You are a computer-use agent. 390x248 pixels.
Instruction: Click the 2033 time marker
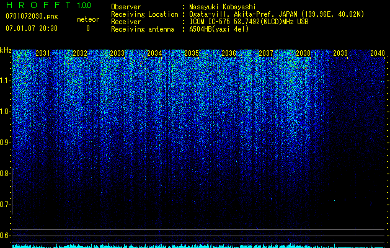117,53
